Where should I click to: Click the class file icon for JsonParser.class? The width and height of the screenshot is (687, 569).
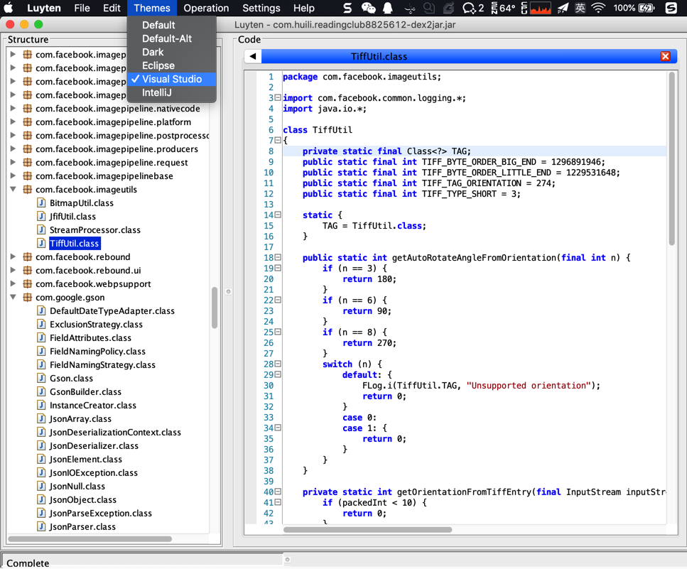tap(41, 527)
